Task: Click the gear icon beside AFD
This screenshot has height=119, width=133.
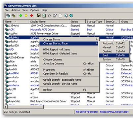Action: [7, 49]
